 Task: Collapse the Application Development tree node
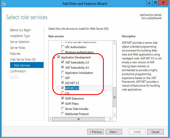point(54,57)
